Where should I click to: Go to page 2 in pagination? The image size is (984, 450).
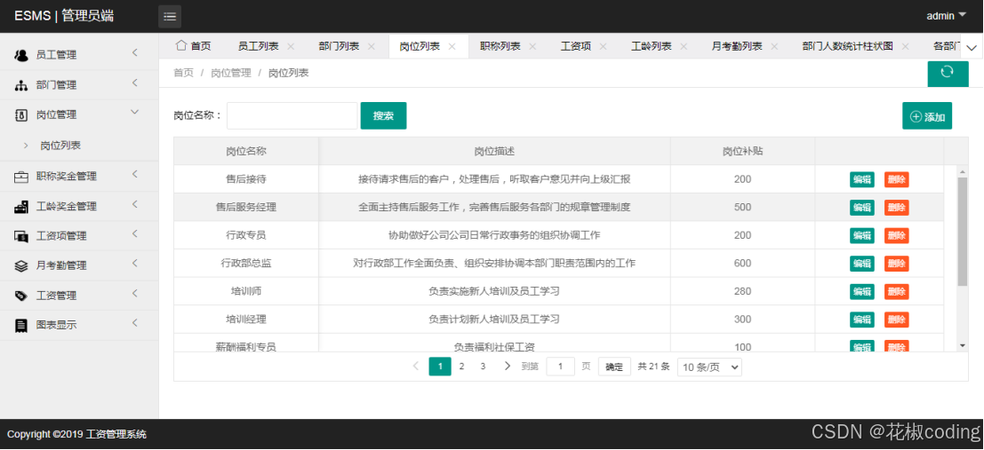462,367
